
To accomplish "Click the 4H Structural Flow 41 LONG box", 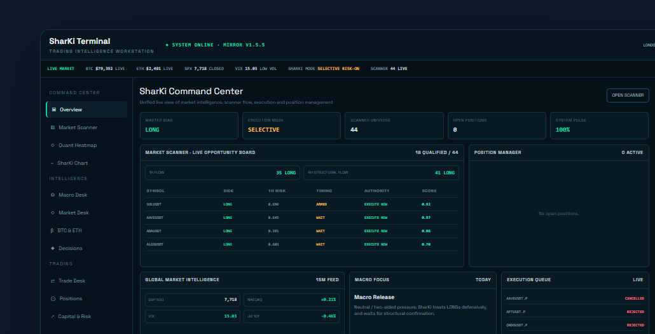I will [381, 172].
